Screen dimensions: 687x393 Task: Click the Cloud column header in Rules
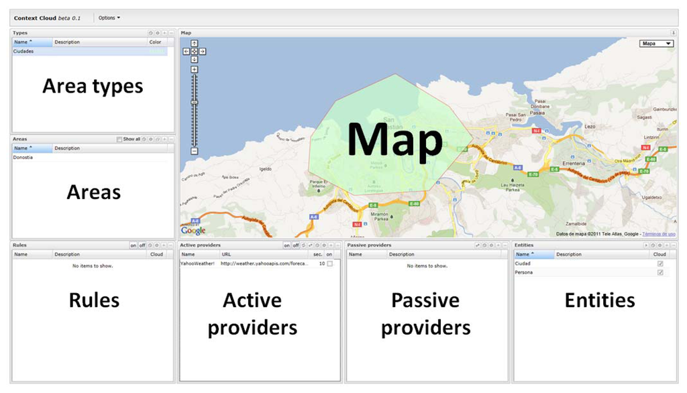[x=156, y=254]
